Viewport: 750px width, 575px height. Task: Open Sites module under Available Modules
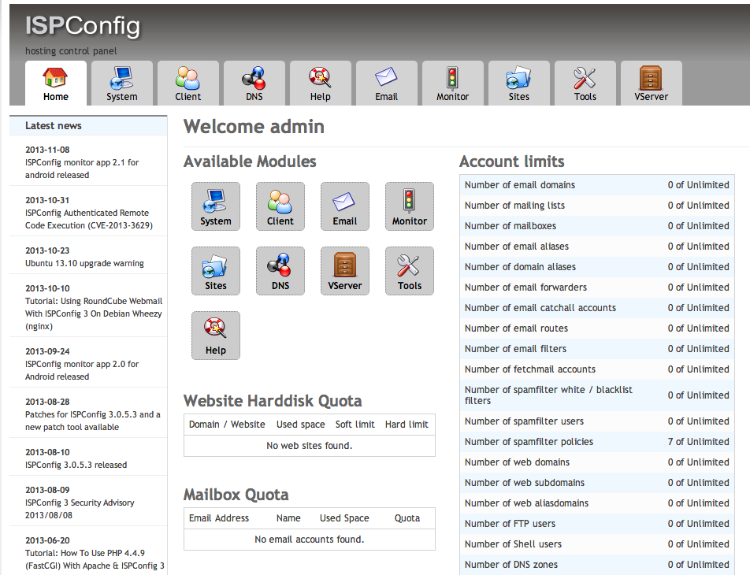216,271
